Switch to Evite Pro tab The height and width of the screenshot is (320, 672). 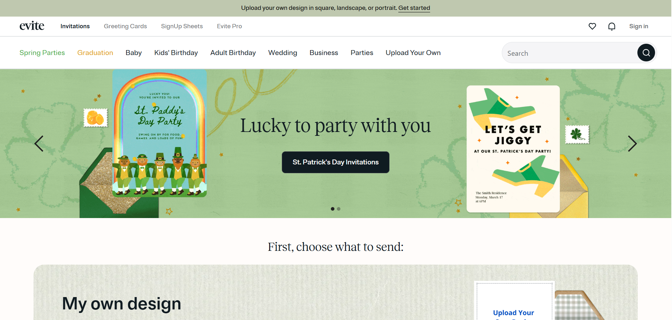tap(230, 26)
